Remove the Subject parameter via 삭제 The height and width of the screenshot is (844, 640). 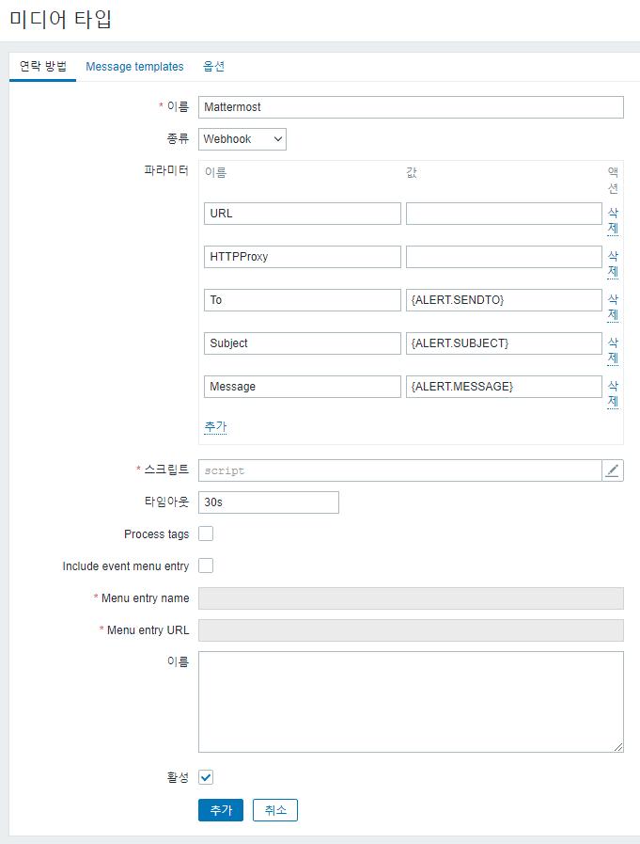pyautogui.click(x=613, y=350)
